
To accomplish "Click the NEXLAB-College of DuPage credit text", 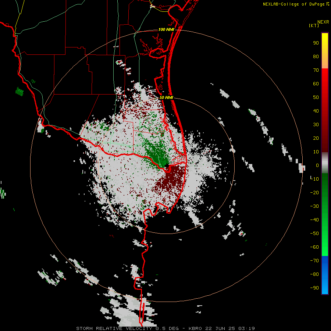I will 296,4.
